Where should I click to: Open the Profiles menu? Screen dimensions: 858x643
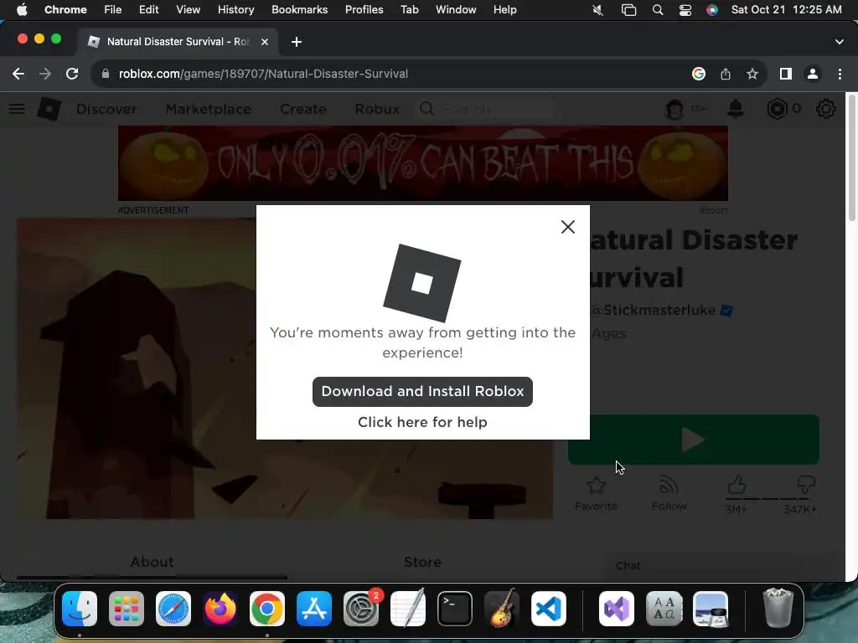tap(364, 10)
